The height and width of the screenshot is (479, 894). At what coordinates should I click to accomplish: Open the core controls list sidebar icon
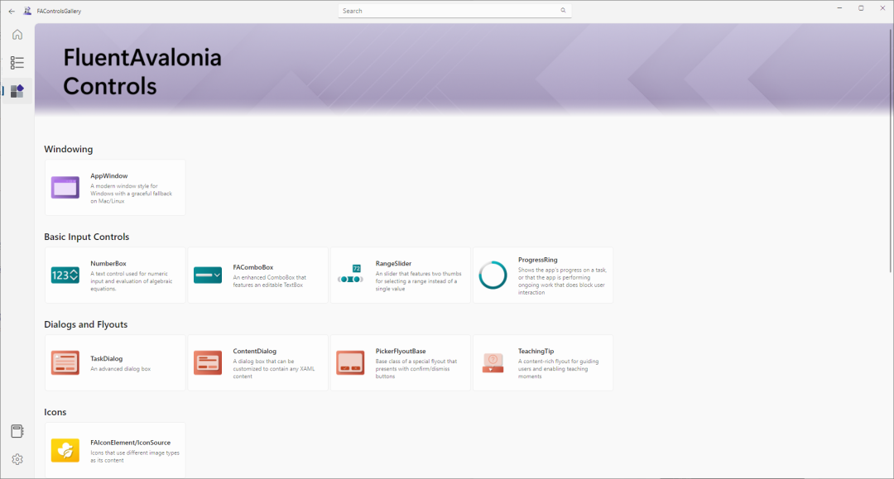click(17, 63)
